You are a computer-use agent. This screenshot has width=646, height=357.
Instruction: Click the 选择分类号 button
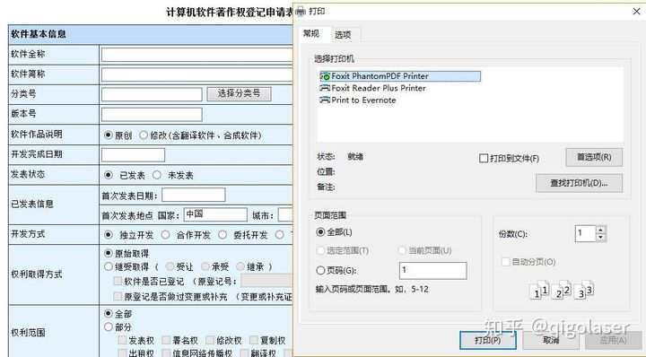tap(239, 94)
